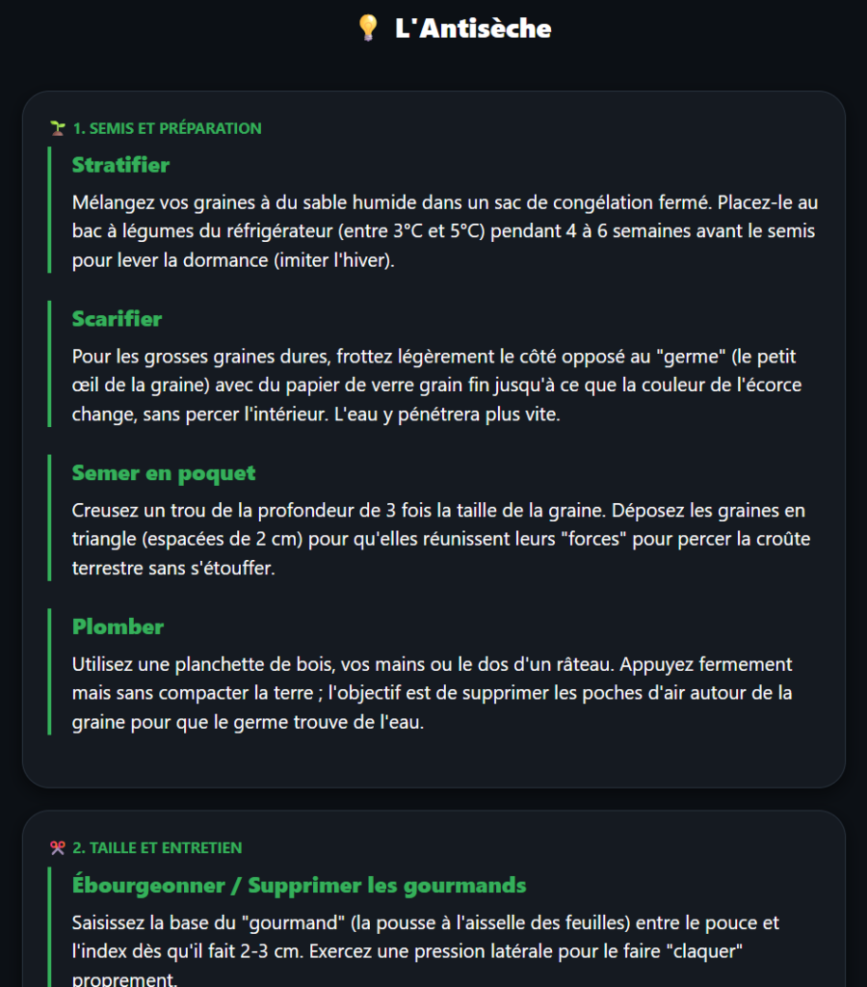This screenshot has width=867, height=987.
Task: Click the seedling icon before Semis et Préparation
Action: point(58,128)
